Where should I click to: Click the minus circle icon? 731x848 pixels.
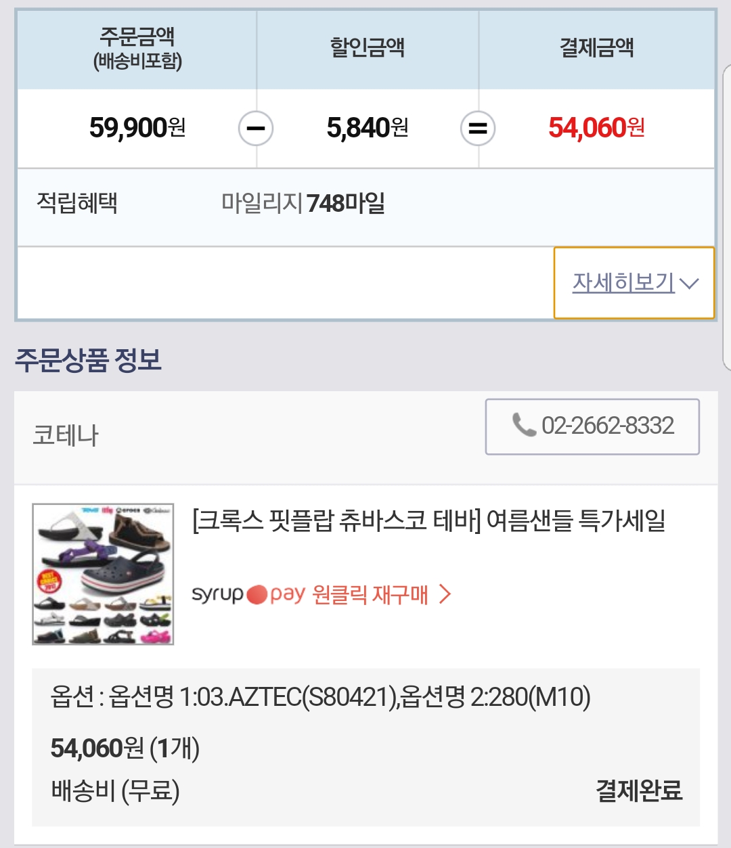tap(256, 129)
